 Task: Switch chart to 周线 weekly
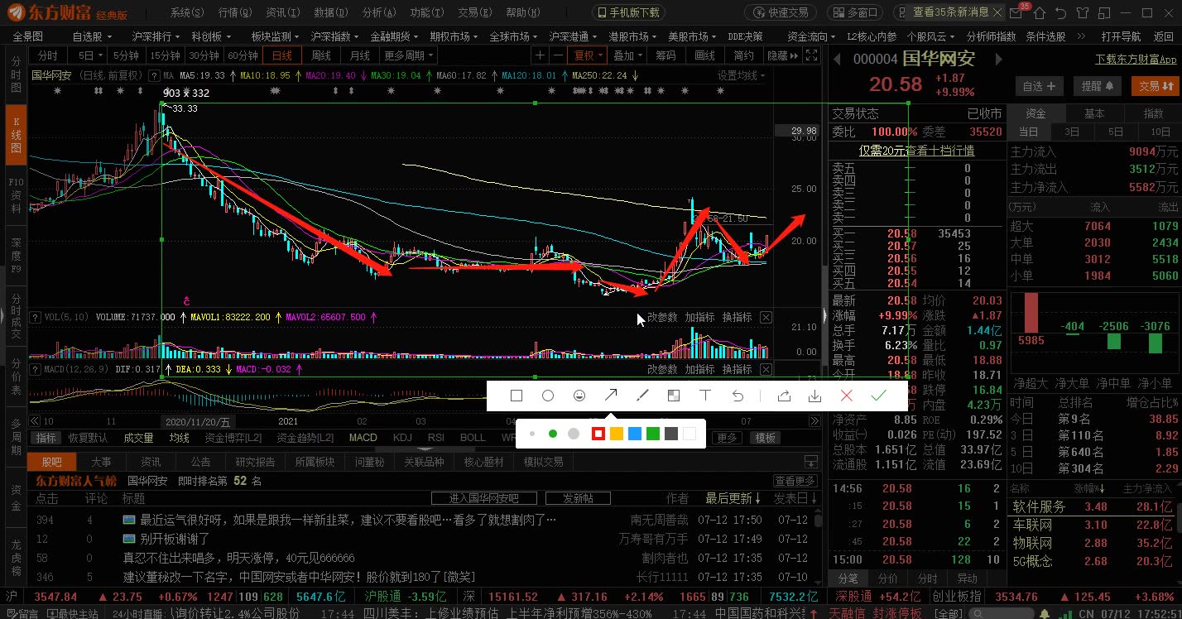(320, 55)
